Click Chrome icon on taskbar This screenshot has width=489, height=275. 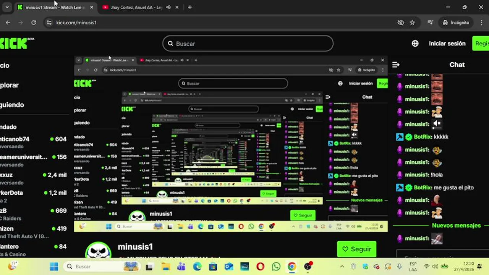(292, 267)
